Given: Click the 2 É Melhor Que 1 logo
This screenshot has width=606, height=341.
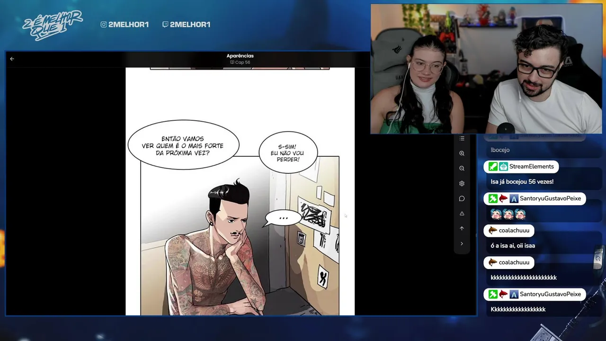Looking at the screenshot, I should 53,25.
